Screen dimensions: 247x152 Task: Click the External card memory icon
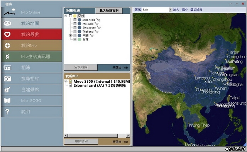tap(70, 85)
